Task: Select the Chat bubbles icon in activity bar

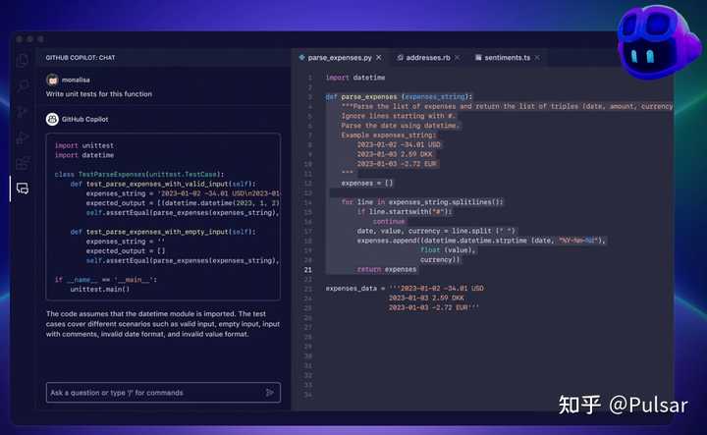Action: [23, 189]
